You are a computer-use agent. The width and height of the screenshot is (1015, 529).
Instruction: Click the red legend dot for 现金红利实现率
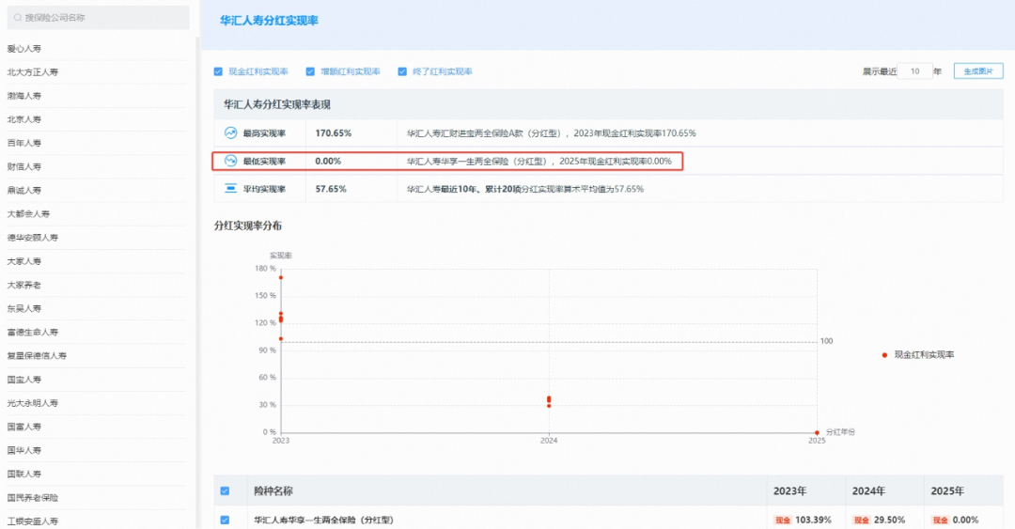point(884,355)
